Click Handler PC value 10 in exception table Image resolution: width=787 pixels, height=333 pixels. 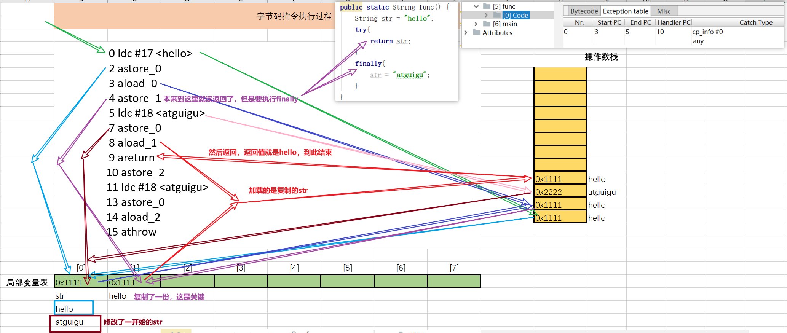point(660,32)
